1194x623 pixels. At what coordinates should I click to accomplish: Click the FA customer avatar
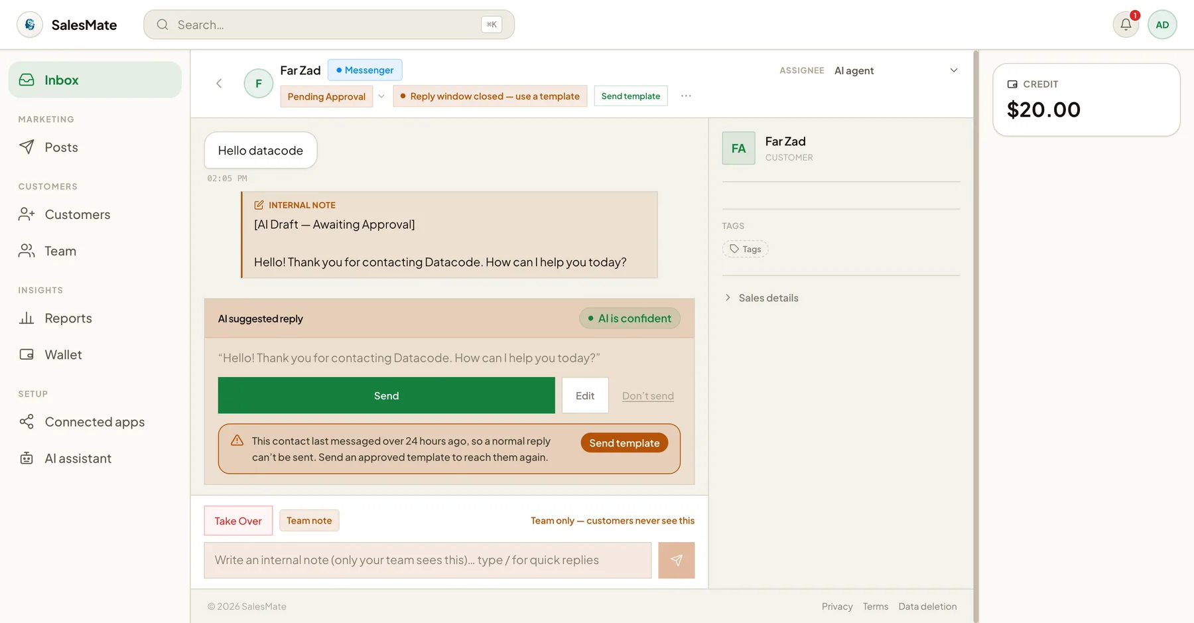(738, 148)
